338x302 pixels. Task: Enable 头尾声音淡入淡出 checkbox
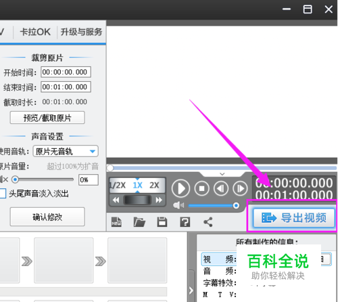click(x=3, y=194)
